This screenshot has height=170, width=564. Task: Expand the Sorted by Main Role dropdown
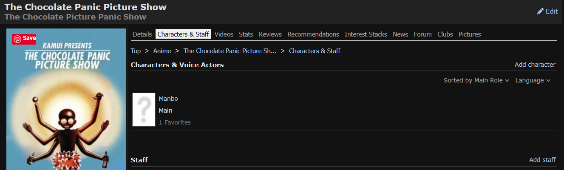click(476, 80)
